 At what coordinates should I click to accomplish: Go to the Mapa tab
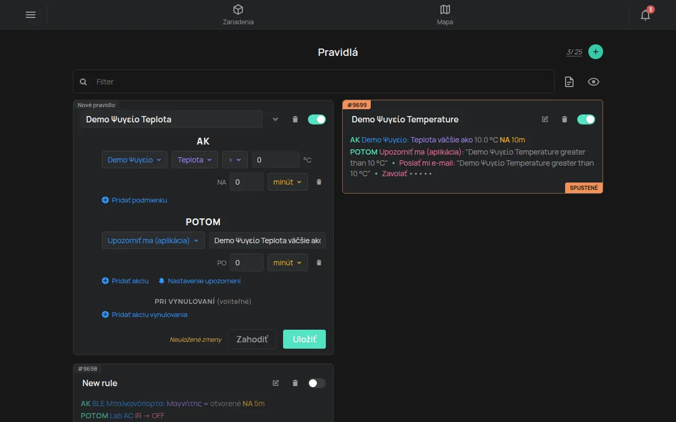[x=445, y=15]
